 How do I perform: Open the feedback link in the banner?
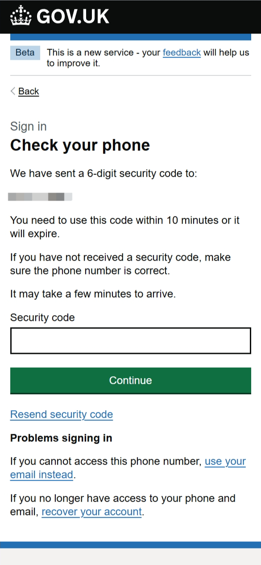[182, 52]
